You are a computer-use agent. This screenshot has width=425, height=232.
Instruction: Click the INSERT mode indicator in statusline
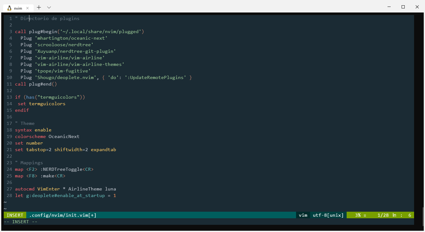[x=15, y=215]
